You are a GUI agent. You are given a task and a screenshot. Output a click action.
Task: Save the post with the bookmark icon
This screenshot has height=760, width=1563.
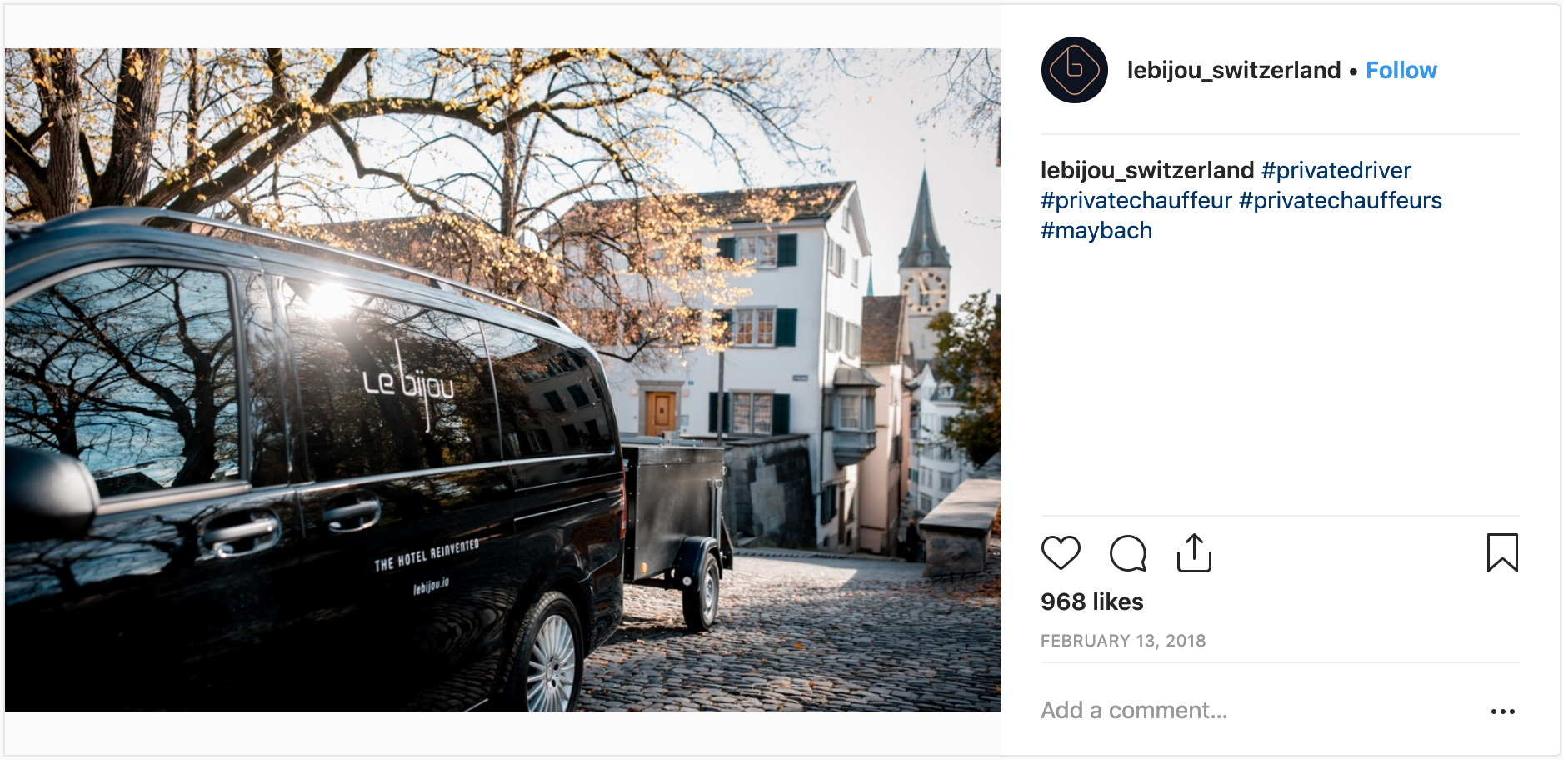(x=1502, y=552)
